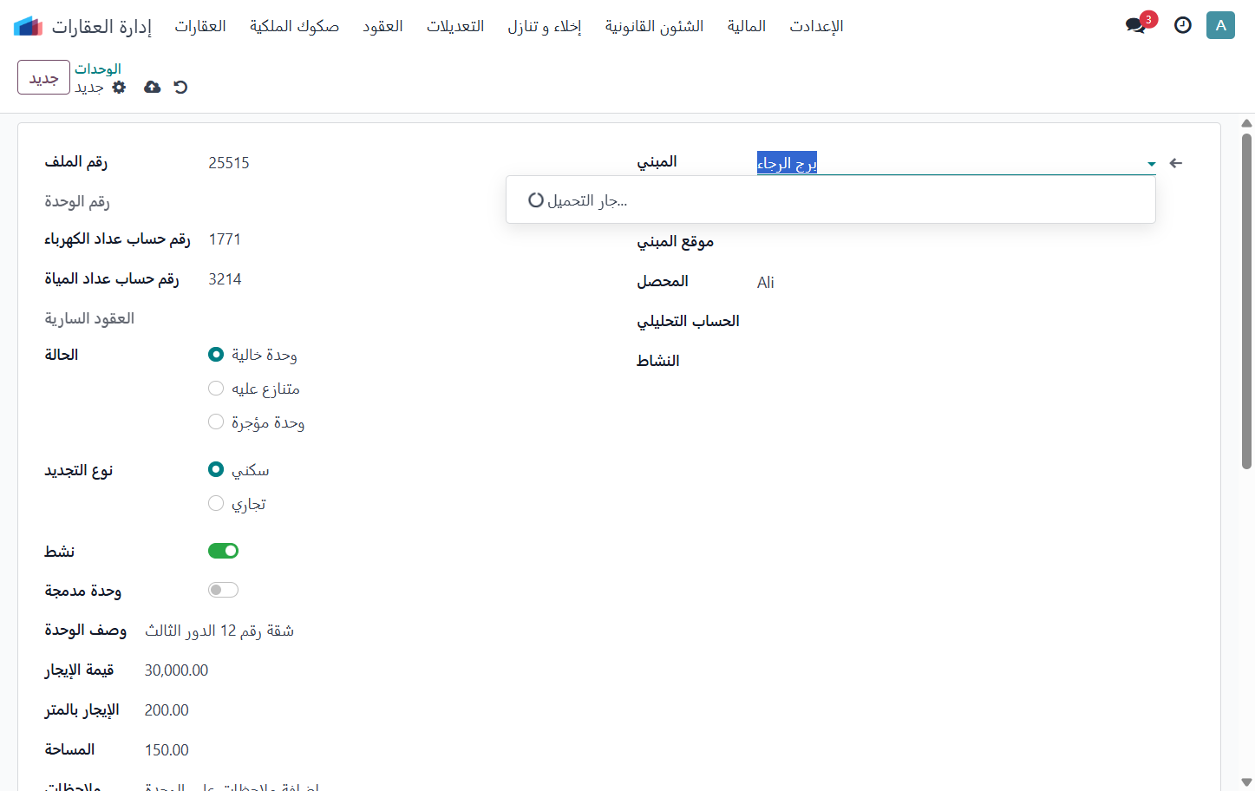The height and width of the screenshot is (791, 1255).
Task: Open the المبني record via arrow icon
Action: click(1176, 163)
